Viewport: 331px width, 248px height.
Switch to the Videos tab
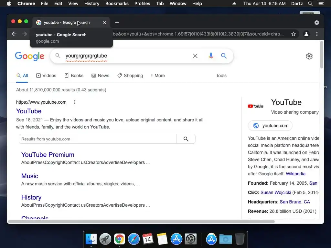pos(46,76)
